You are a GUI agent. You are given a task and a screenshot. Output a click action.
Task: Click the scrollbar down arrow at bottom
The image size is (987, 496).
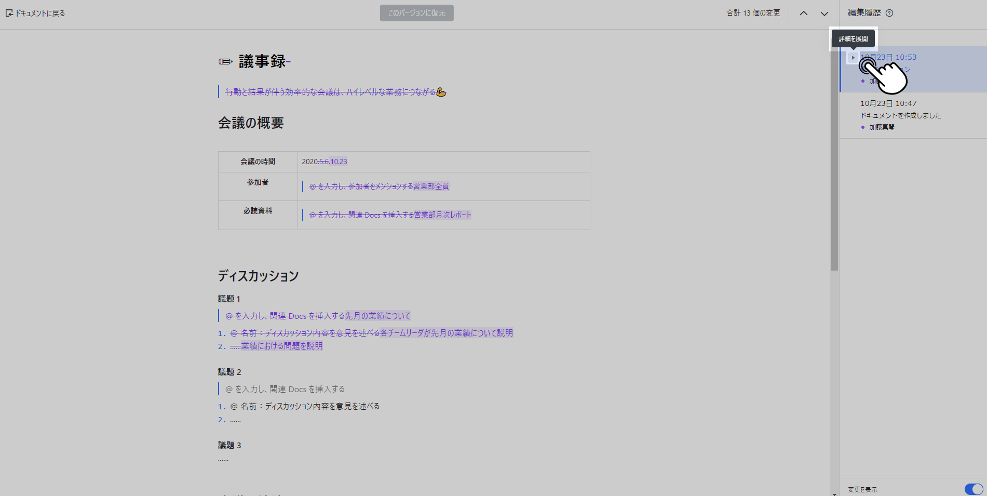834,493
